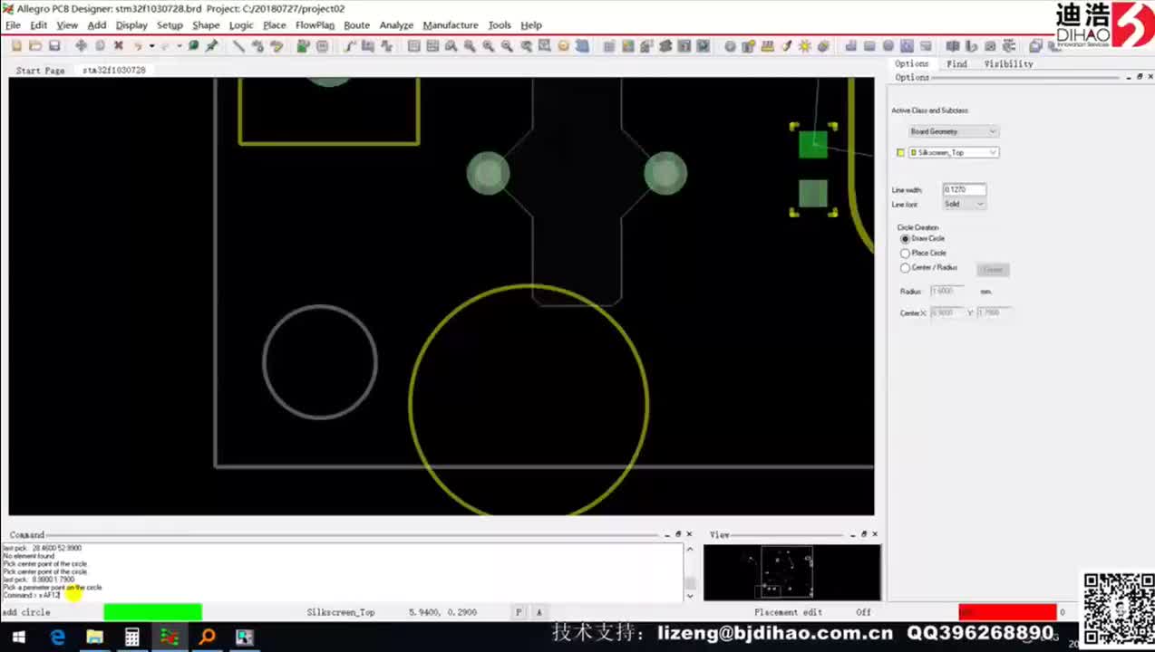Close the View panel with X
Viewport: 1155px width, 652px height.
tap(874, 534)
